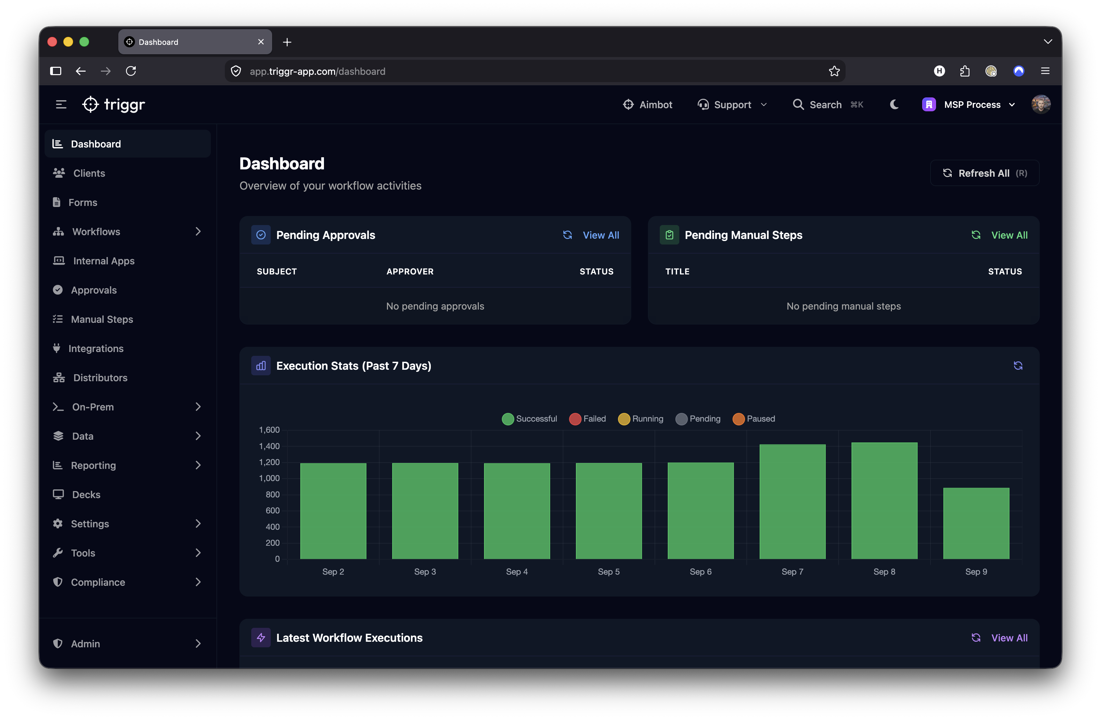Toggle Paused series in chart legend
The width and height of the screenshot is (1101, 720).
click(754, 418)
